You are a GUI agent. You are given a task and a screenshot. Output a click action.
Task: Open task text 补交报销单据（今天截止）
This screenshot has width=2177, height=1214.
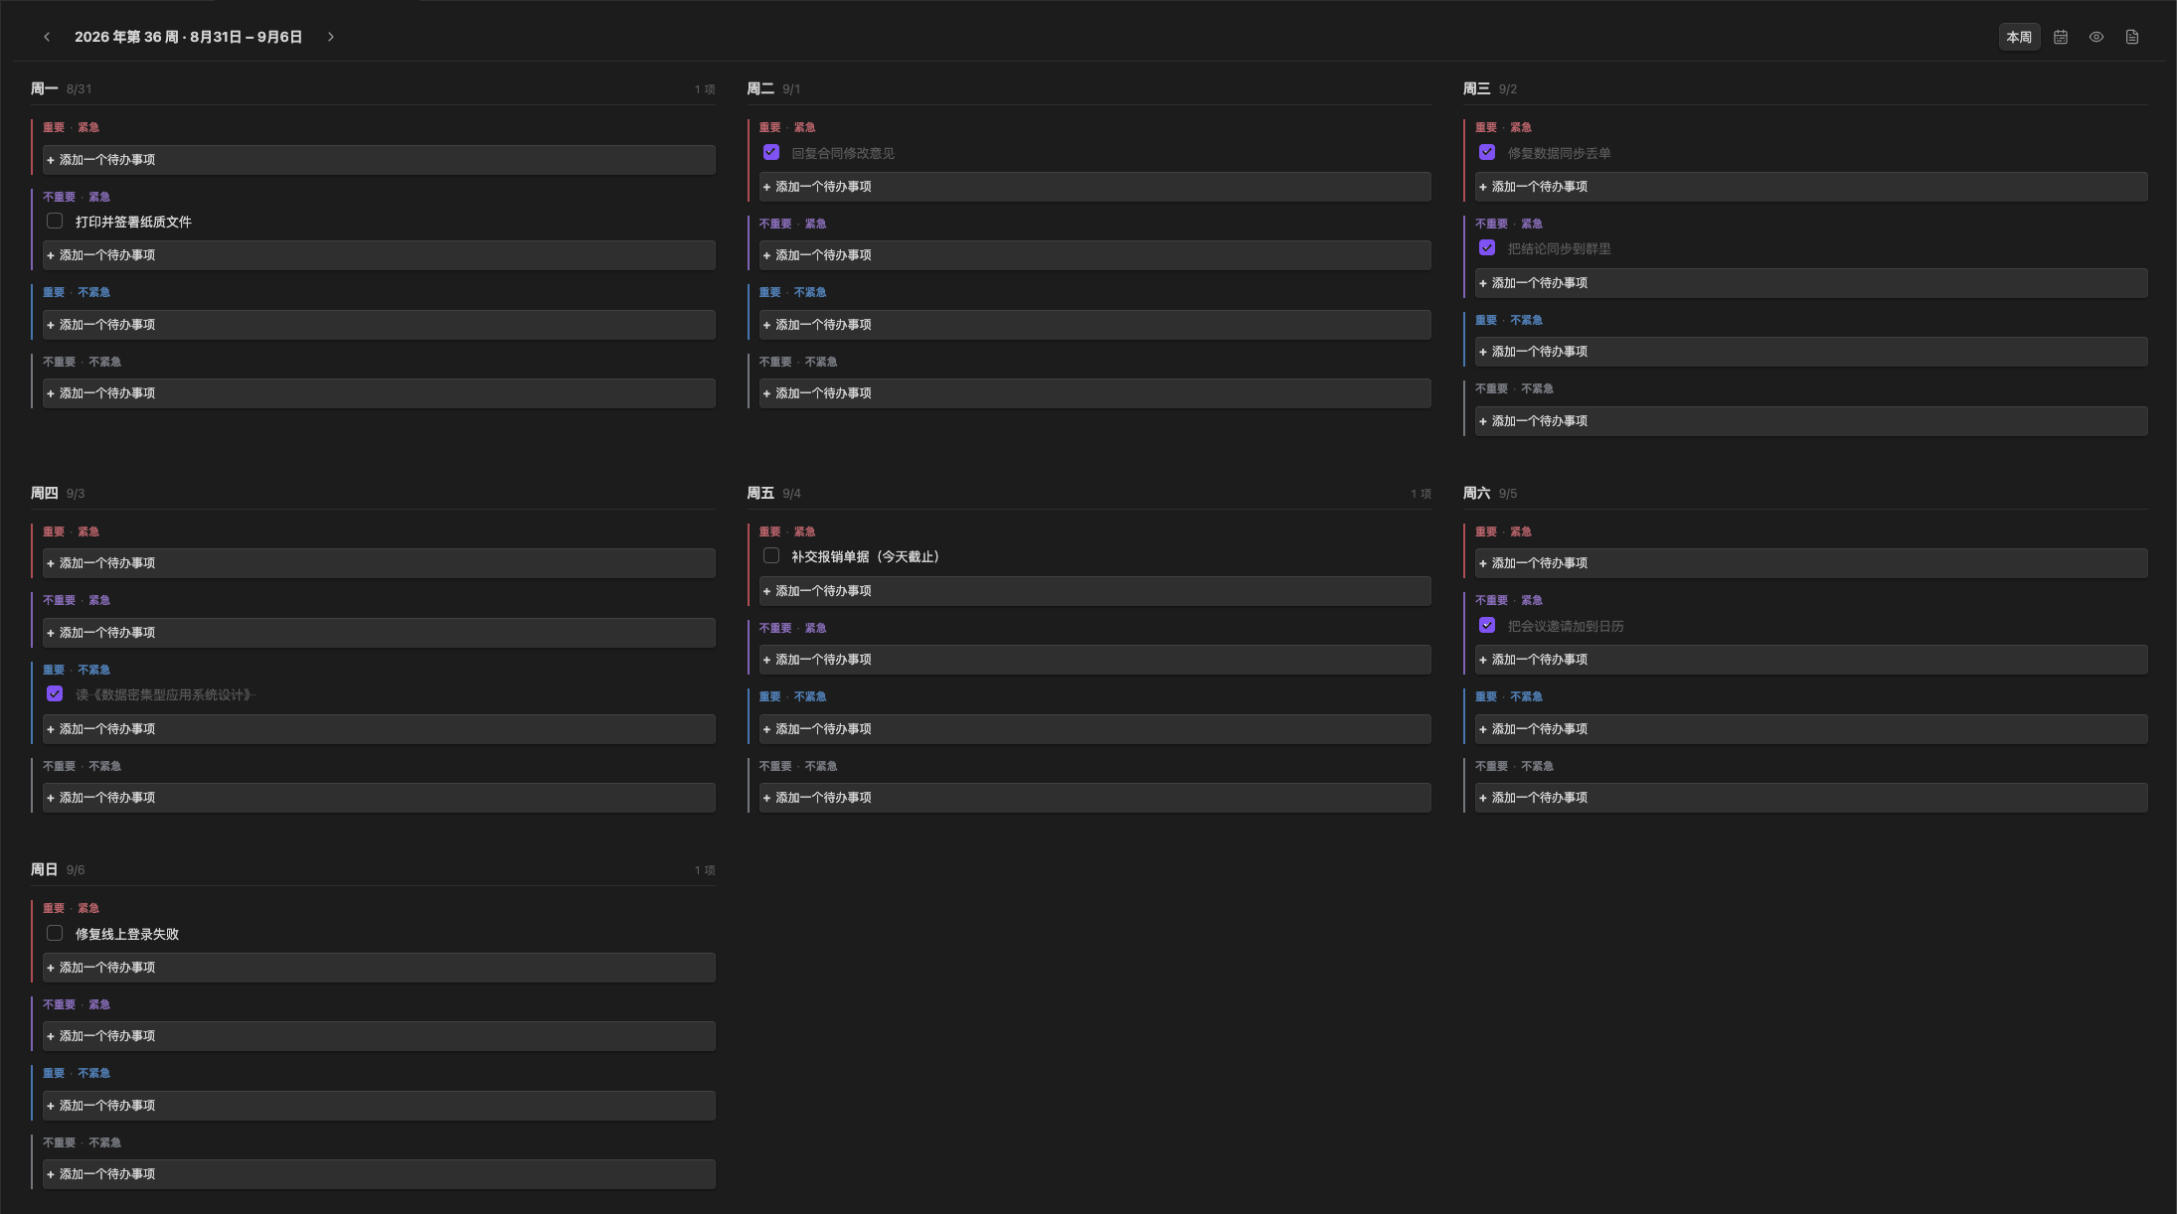[x=865, y=556]
